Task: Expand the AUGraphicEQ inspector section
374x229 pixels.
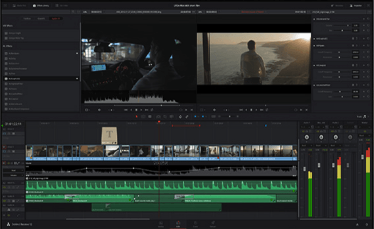Action: (x=314, y=39)
